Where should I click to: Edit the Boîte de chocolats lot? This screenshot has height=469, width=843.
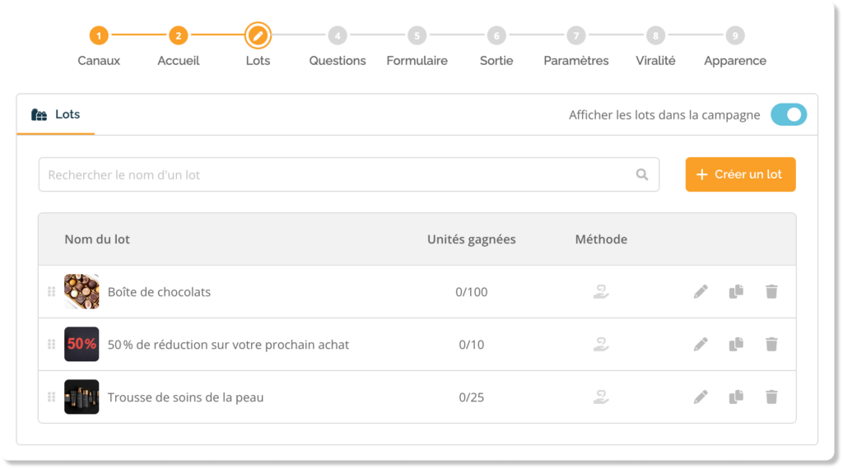[x=701, y=291]
